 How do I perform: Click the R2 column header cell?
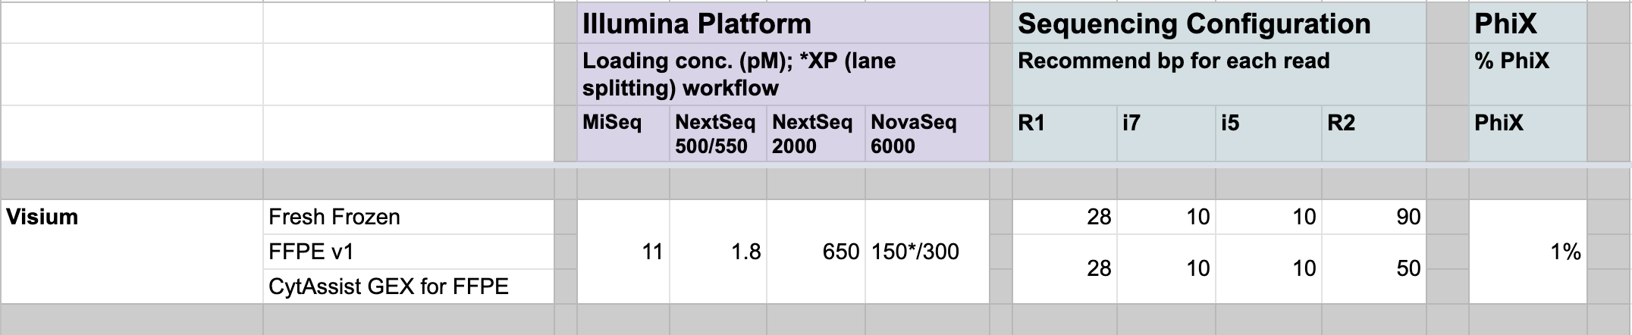(1375, 133)
